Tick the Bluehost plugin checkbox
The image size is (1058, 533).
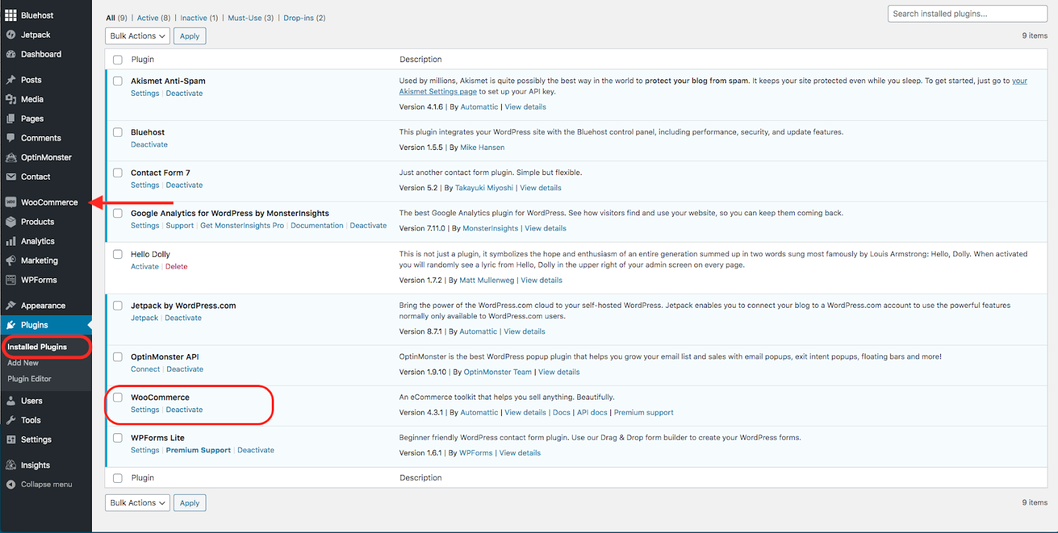[118, 132]
